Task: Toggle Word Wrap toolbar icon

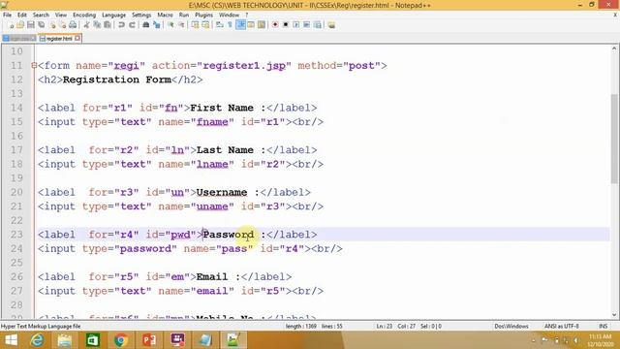Action: pyautogui.click(x=220, y=25)
